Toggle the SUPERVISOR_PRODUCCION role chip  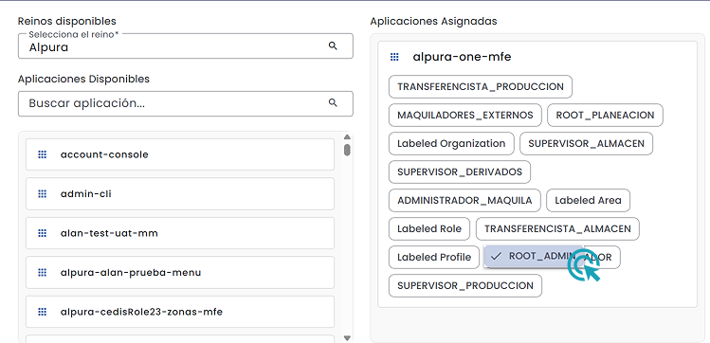[465, 286]
